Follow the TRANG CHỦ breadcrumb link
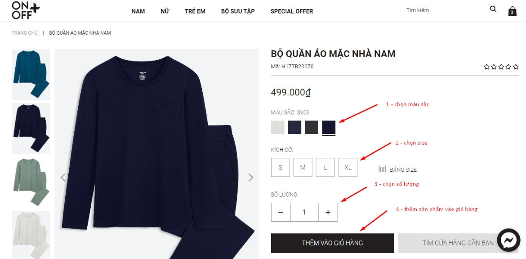Image resolution: width=526 pixels, height=259 pixels. coord(24,33)
